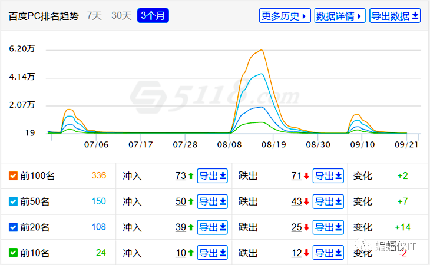Click the 08/19 date label on chart axis
The height and width of the screenshot is (265, 430).
(x=273, y=144)
